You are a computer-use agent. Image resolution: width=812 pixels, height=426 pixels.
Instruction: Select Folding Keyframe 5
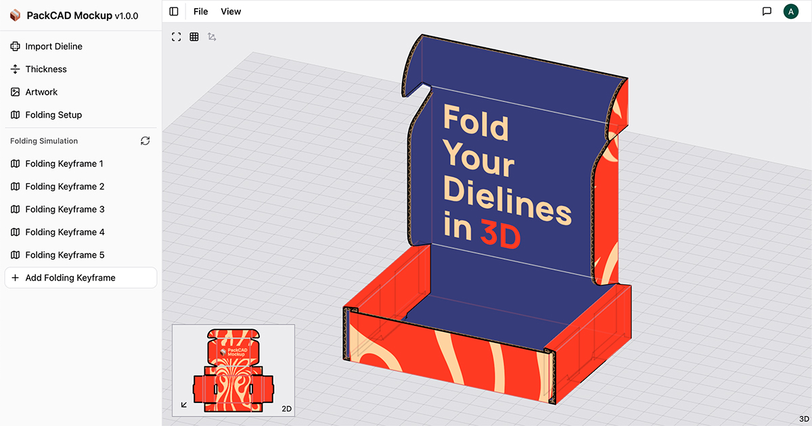point(65,255)
